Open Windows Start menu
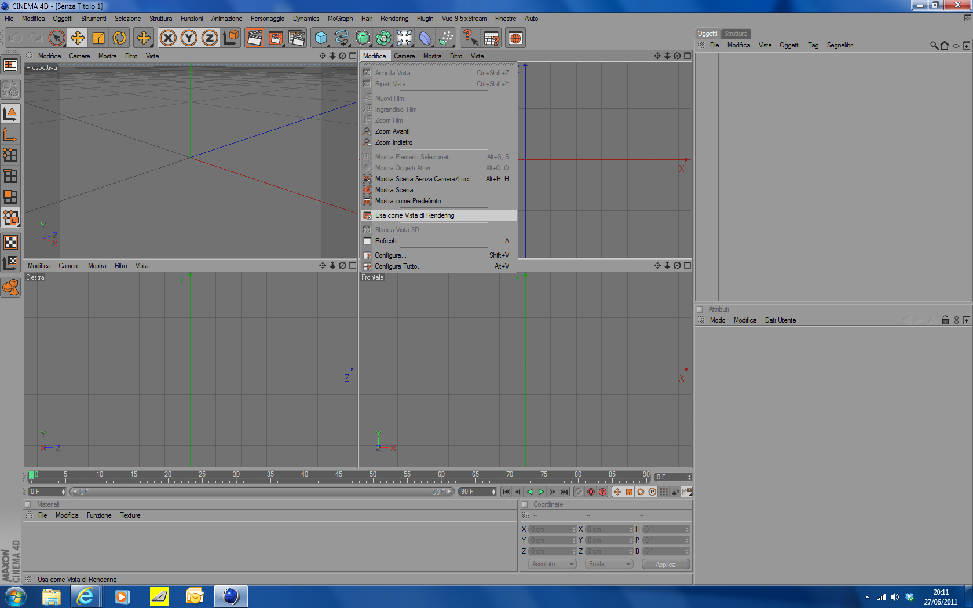The width and height of the screenshot is (973, 608). tap(15, 596)
